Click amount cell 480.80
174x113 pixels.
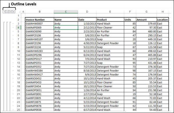146,31
